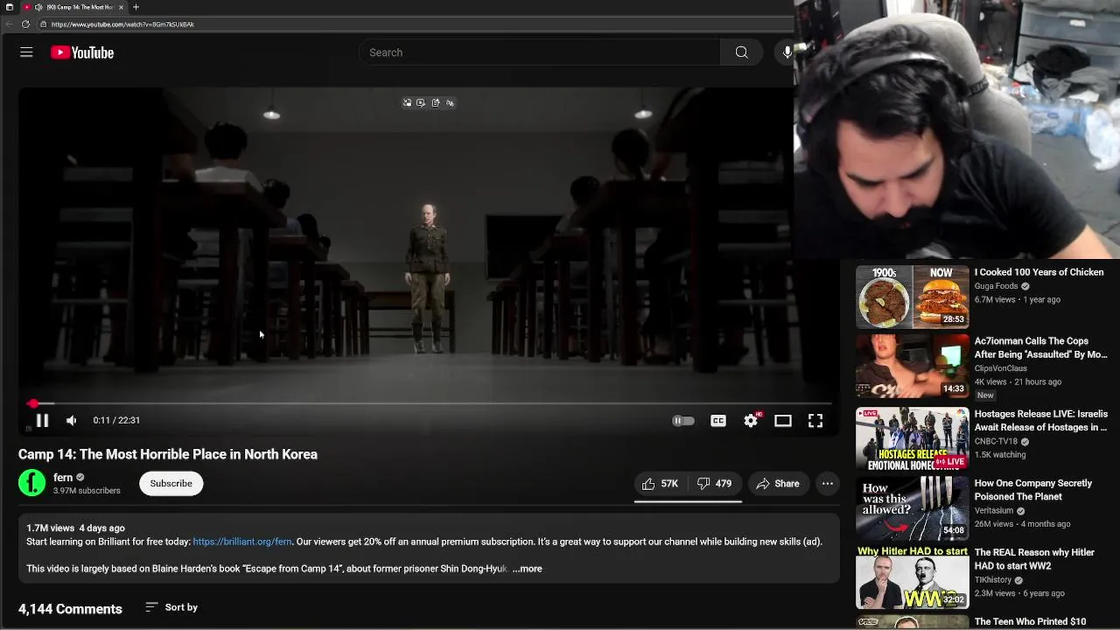Open the fern channel name link
This screenshot has height=630, width=1120.
[x=63, y=478]
